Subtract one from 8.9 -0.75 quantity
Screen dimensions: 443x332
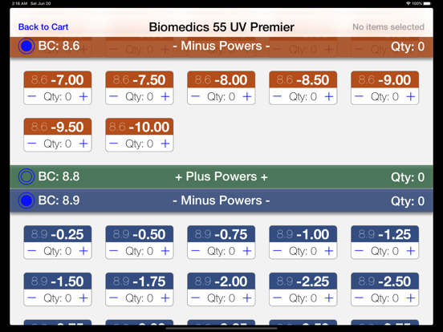(196, 251)
